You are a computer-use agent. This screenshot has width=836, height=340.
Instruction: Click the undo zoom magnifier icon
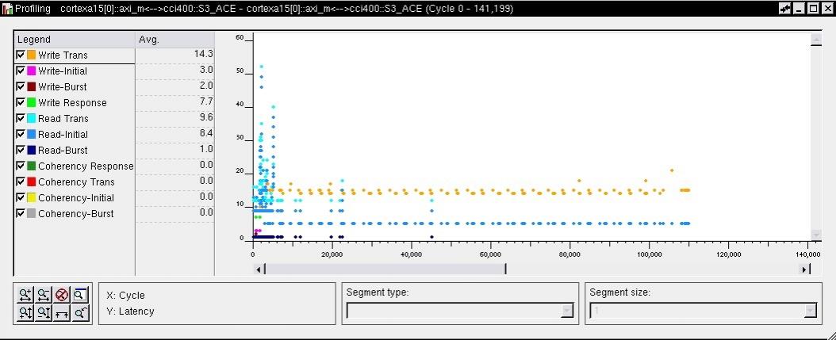pos(80,313)
